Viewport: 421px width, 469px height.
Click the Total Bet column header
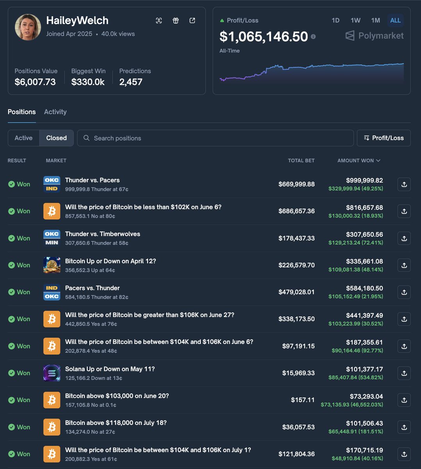(301, 161)
